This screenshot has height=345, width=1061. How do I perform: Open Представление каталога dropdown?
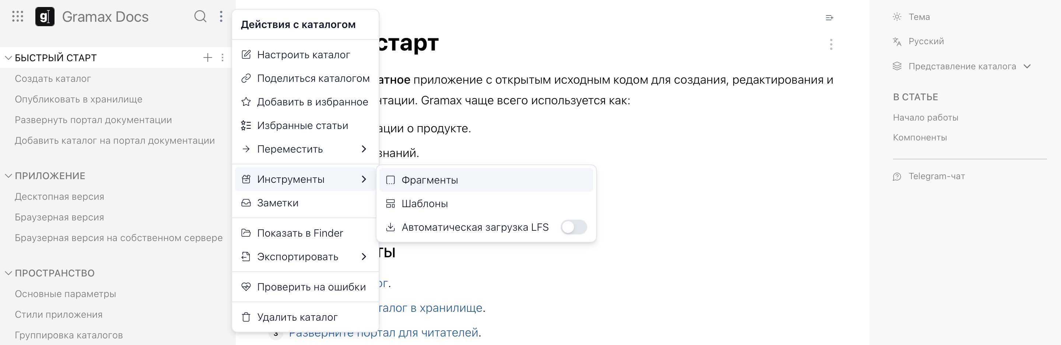[962, 66]
